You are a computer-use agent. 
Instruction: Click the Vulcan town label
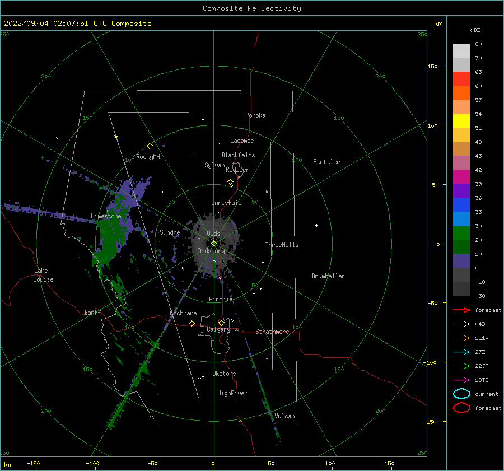click(x=284, y=416)
